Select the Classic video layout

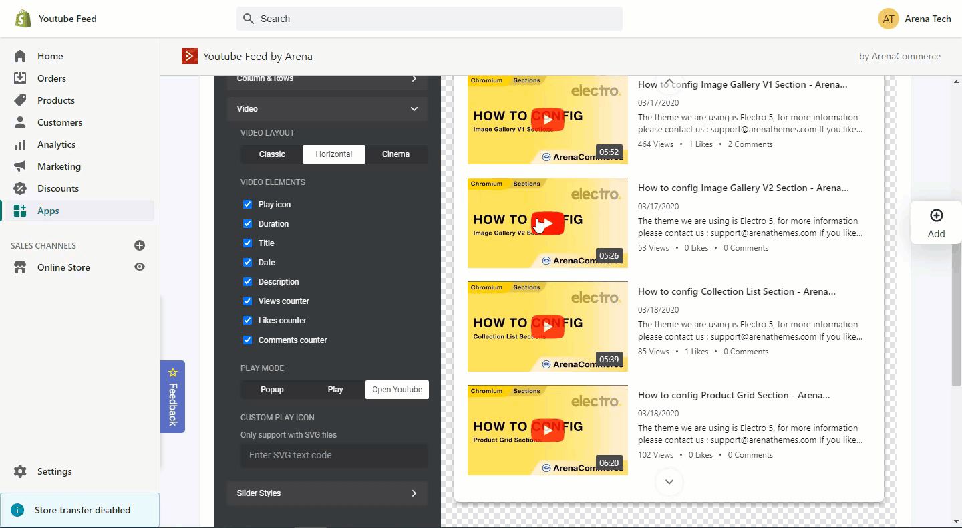click(272, 154)
